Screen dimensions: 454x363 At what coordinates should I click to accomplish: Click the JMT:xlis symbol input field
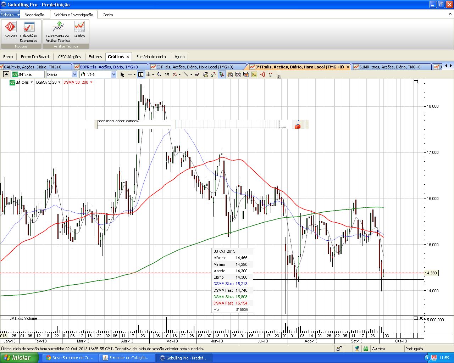(x=31, y=74)
